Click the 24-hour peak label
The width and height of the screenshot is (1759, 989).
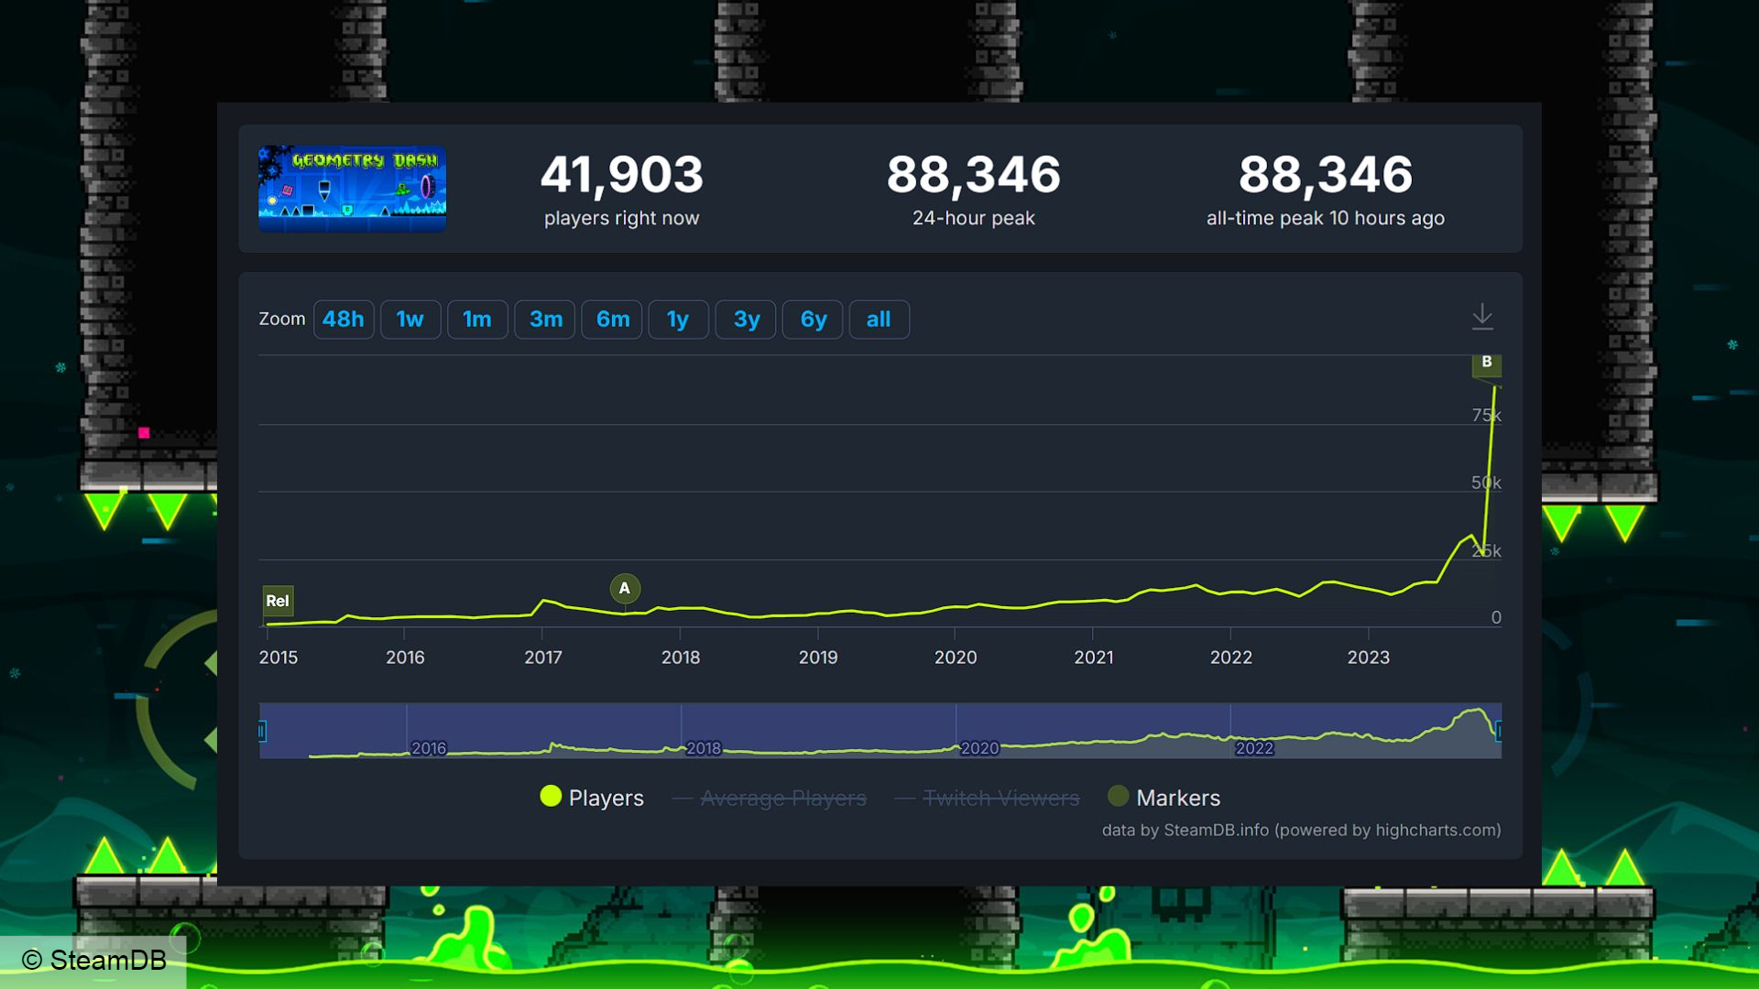pos(974,218)
